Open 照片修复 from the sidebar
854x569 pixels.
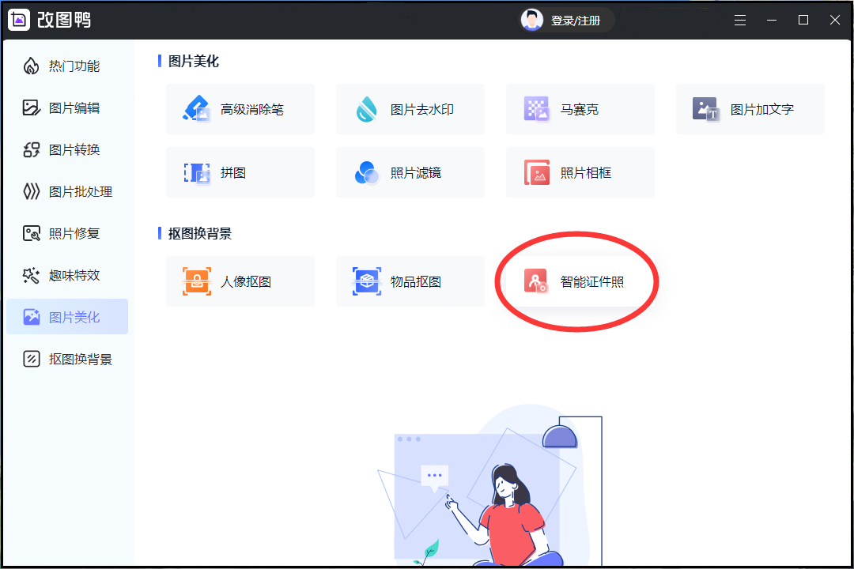[67, 233]
